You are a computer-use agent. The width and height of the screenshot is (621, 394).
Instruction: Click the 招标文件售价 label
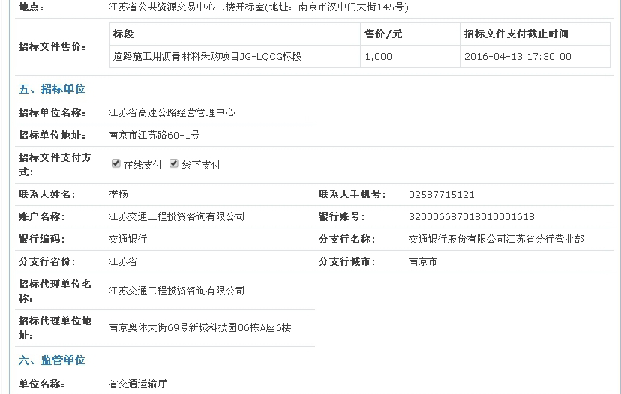[x=52, y=46]
